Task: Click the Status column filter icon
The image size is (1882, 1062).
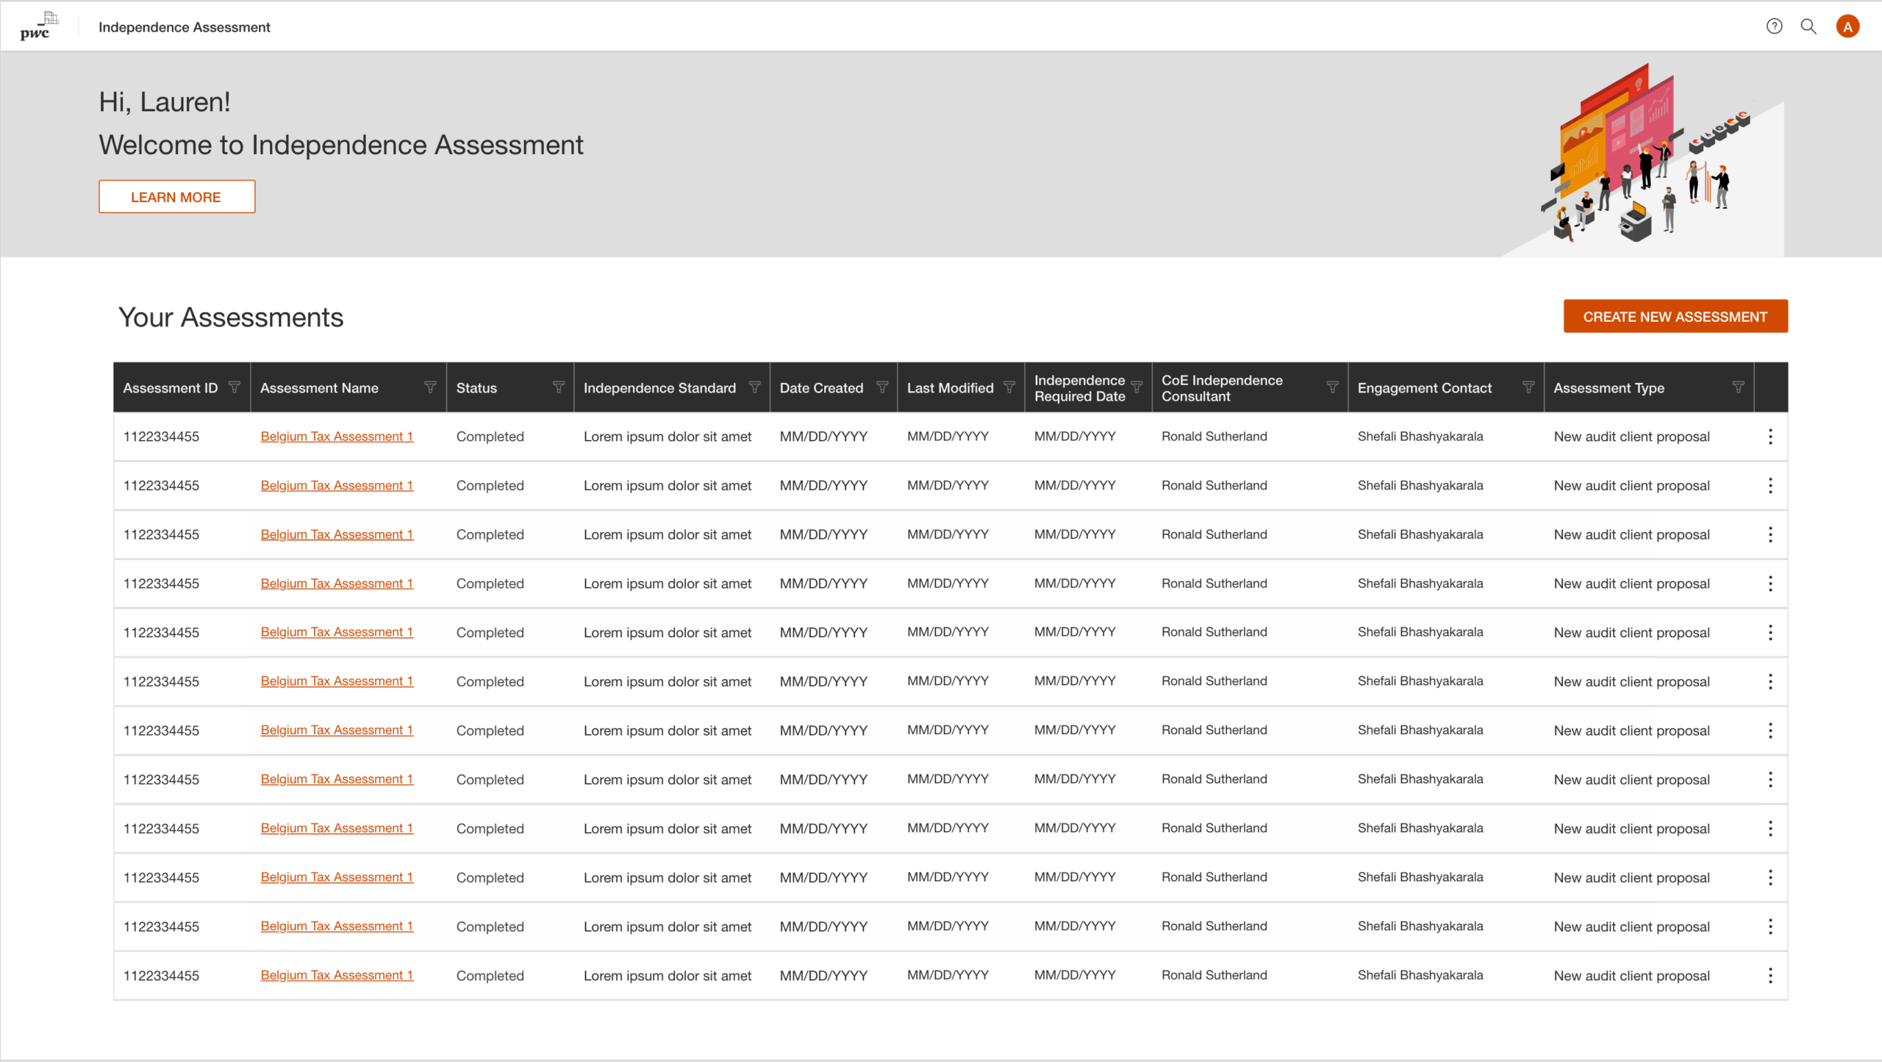Action: point(558,387)
